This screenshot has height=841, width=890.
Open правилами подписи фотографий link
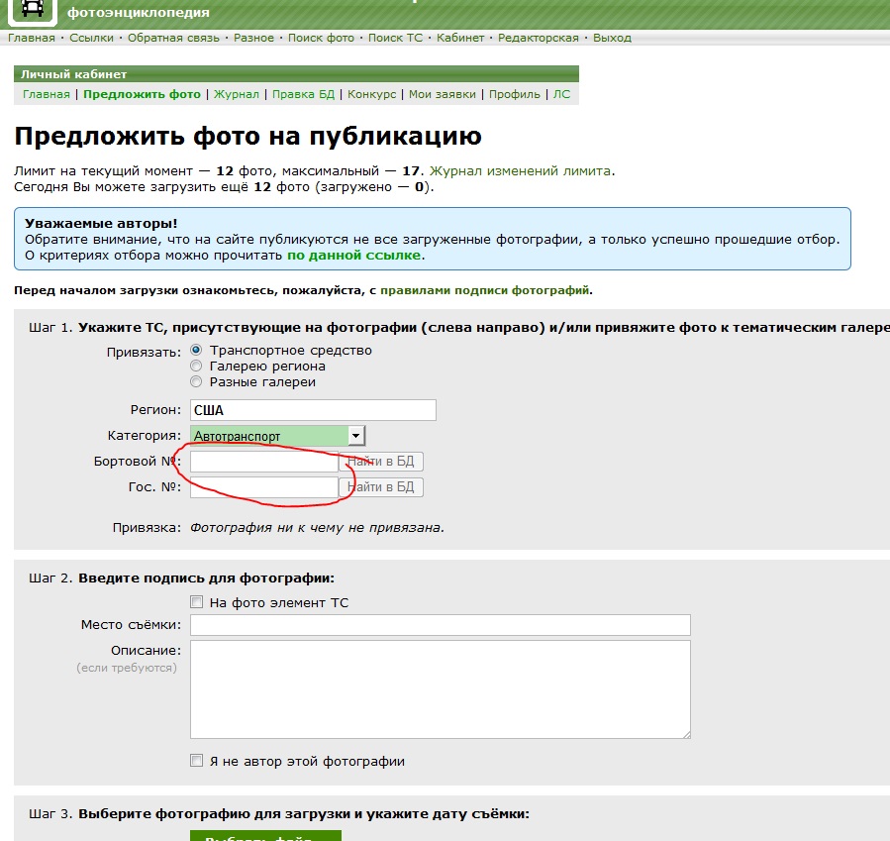[x=484, y=291]
